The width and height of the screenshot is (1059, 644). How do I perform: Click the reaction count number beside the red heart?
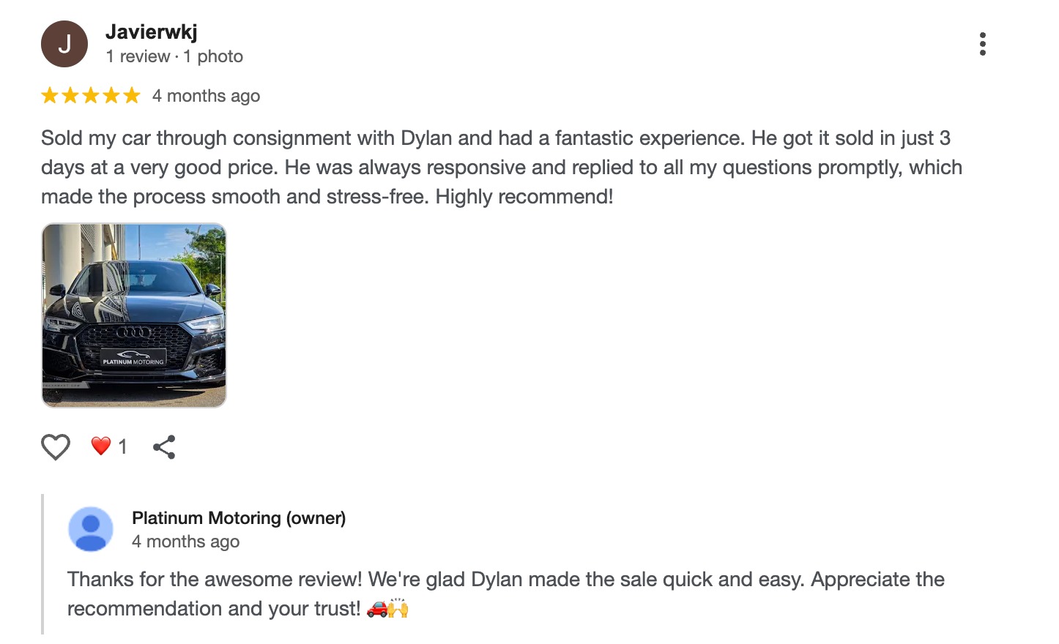click(122, 446)
